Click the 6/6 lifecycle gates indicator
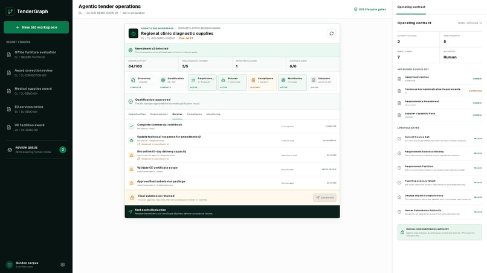Viewport: 487px width, 273px height. [370, 9]
